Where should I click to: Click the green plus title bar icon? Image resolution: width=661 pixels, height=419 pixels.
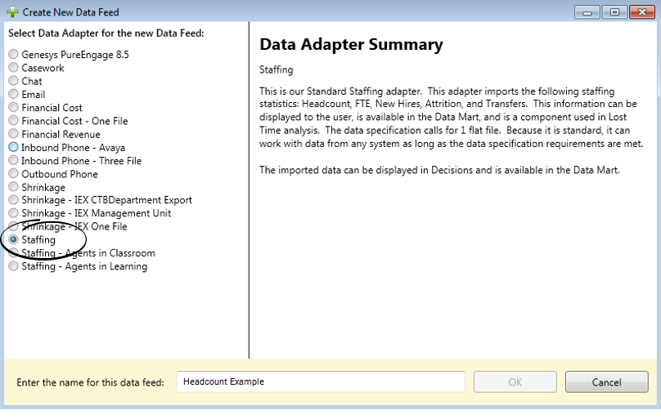pyautogui.click(x=12, y=11)
